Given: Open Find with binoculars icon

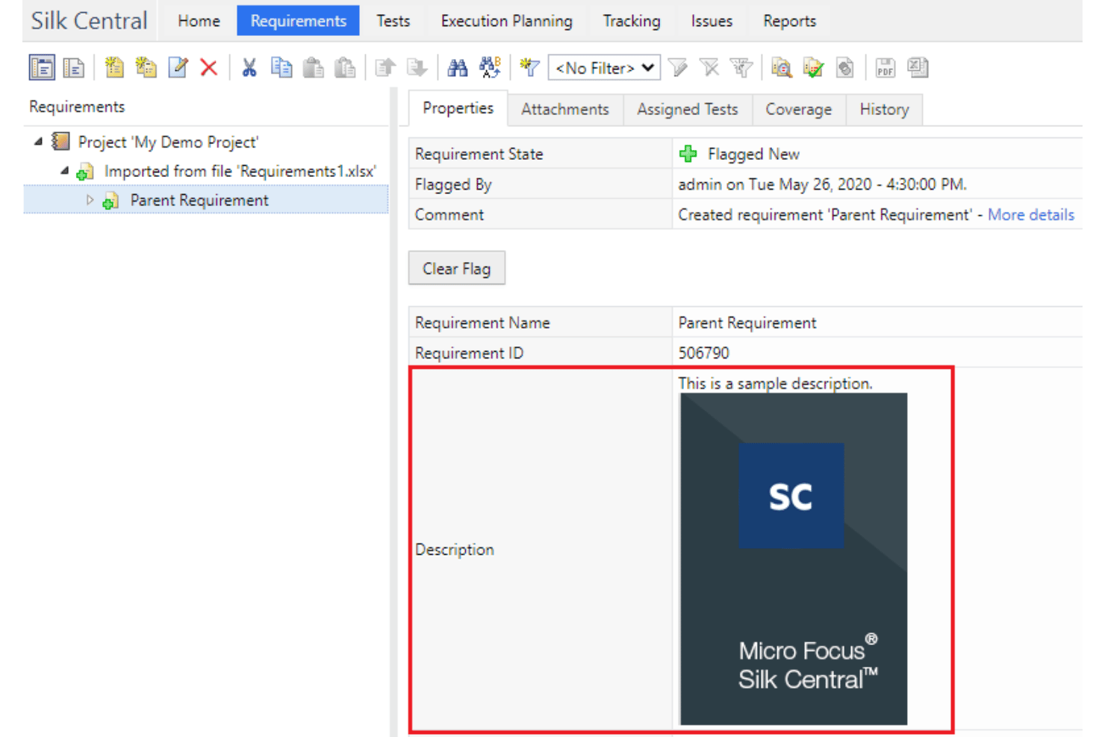Looking at the screenshot, I should [457, 68].
